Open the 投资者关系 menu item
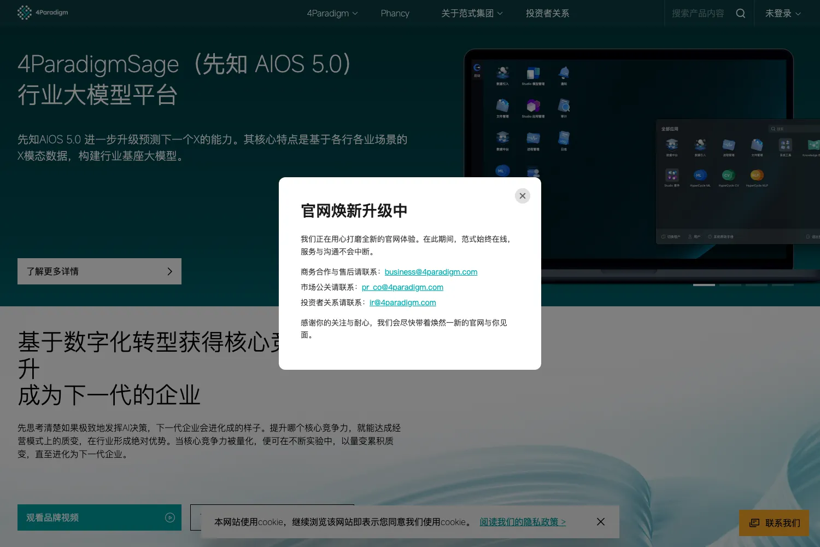The height and width of the screenshot is (547, 820). pyautogui.click(x=547, y=13)
